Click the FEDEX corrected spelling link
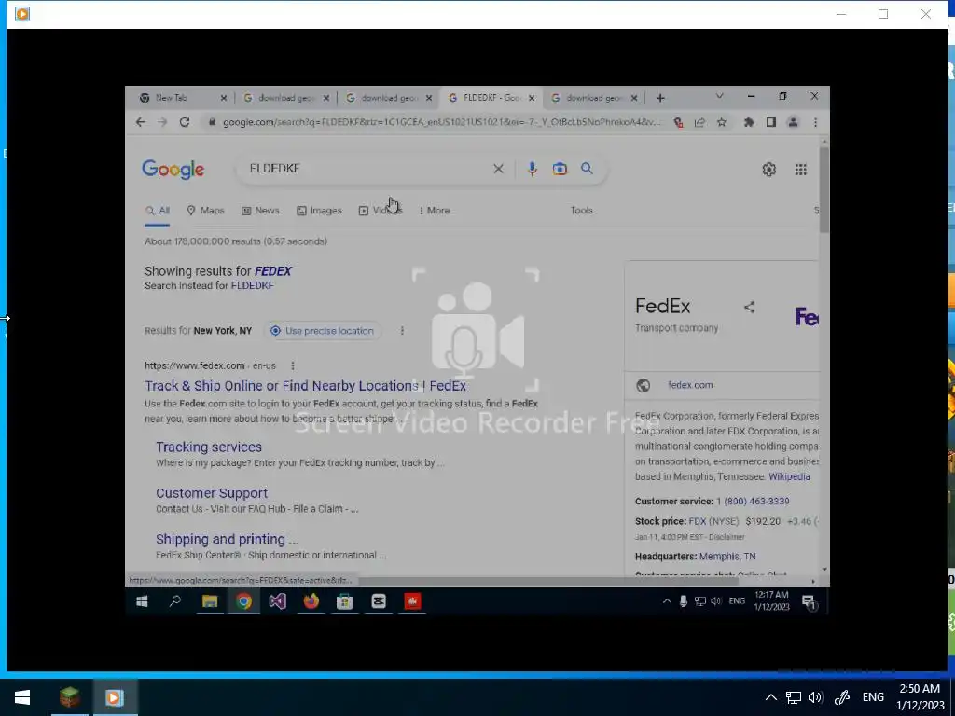Viewport: 955px width, 716px height. pos(273,271)
